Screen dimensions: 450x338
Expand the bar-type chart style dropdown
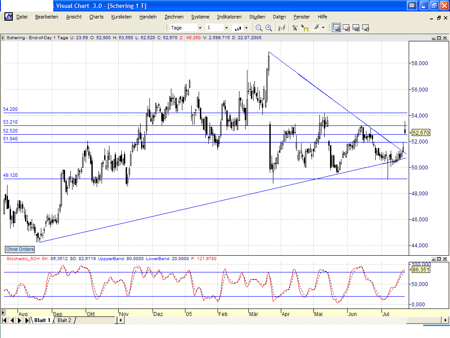pyautogui.click(x=245, y=27)
